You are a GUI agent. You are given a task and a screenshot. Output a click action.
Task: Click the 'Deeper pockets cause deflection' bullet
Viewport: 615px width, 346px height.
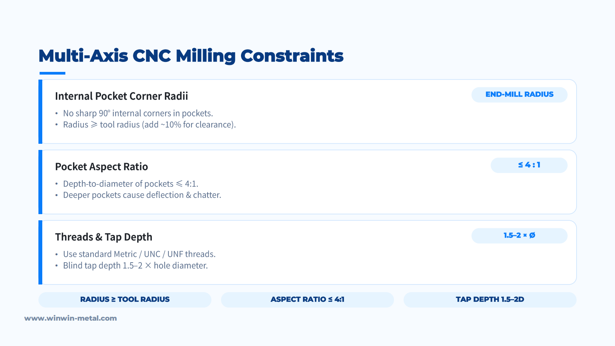[142, 195]
